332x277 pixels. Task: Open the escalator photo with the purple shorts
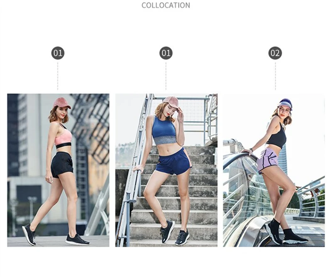[x=274, y=170]
